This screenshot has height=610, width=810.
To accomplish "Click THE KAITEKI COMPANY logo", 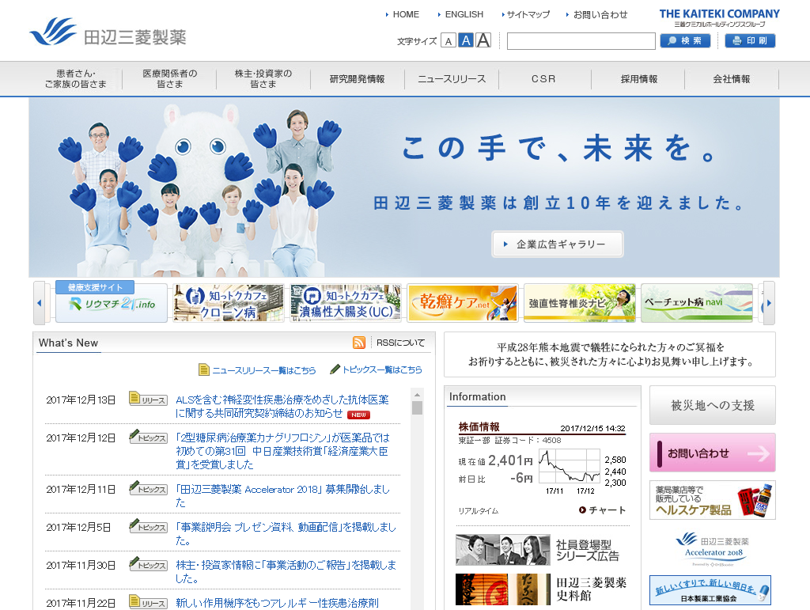I will pos(720,17).
